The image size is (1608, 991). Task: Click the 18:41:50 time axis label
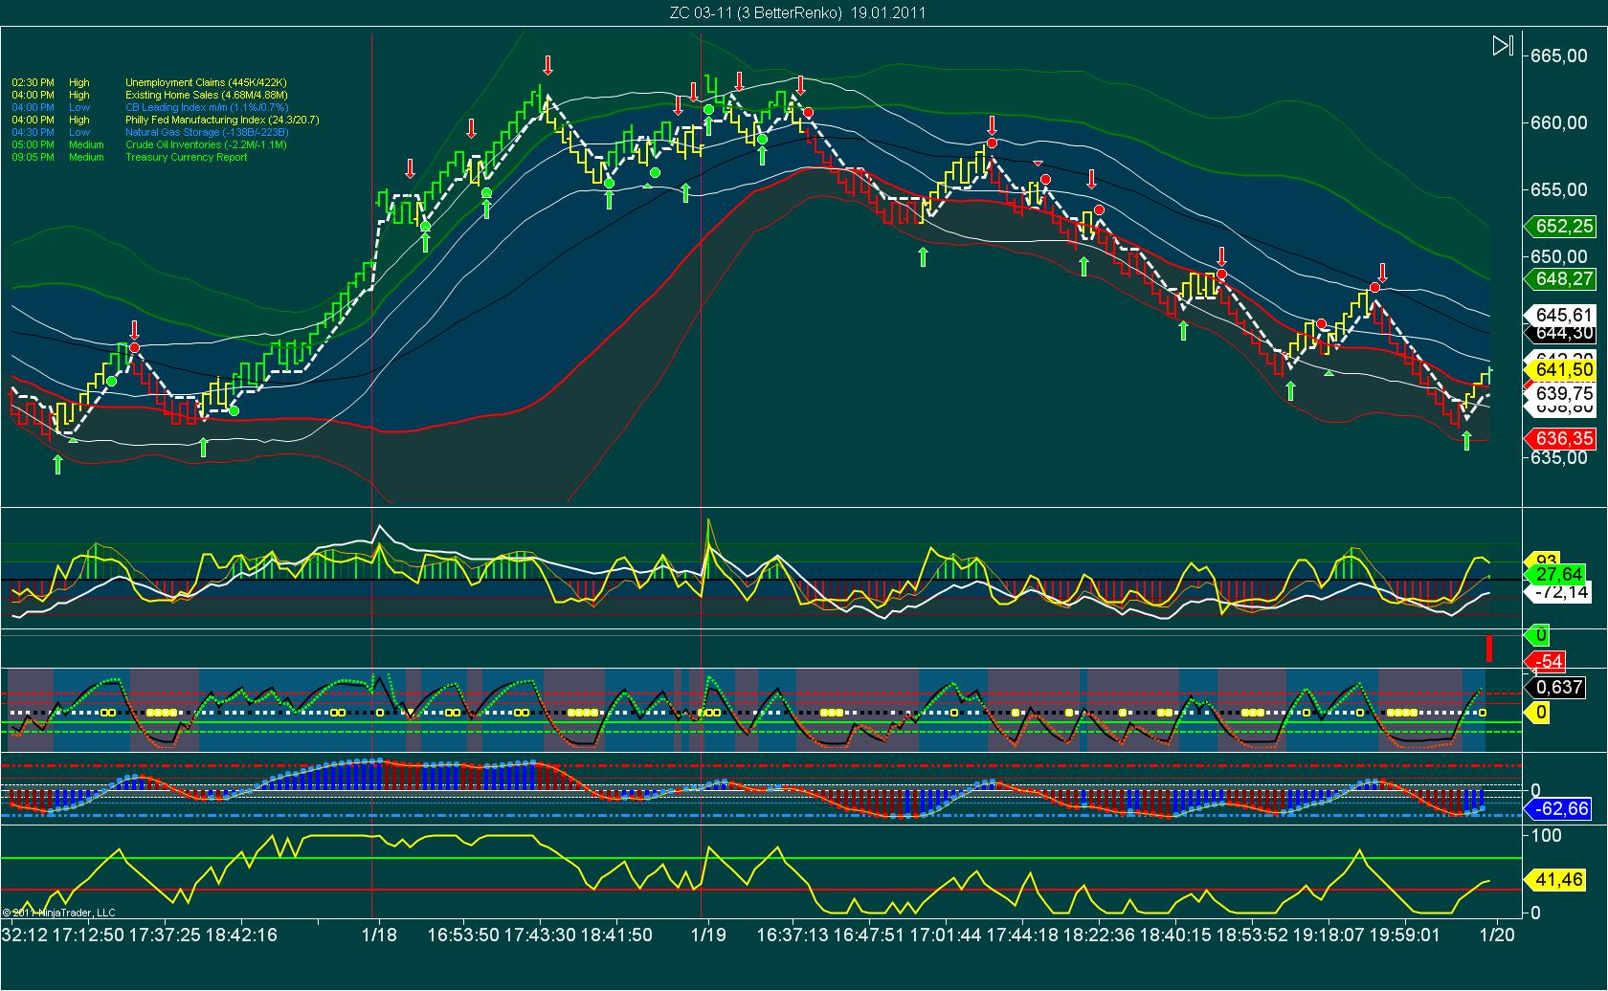[615, 935]
